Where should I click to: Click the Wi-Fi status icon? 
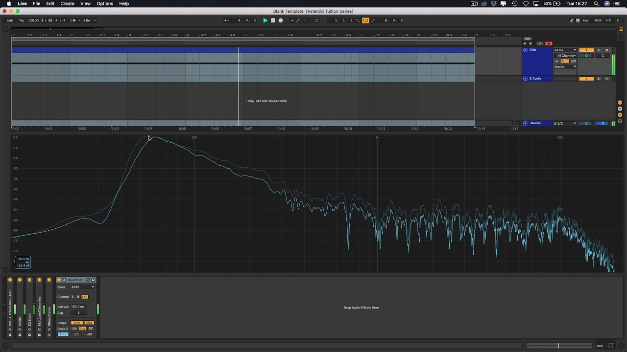(526, 3)
